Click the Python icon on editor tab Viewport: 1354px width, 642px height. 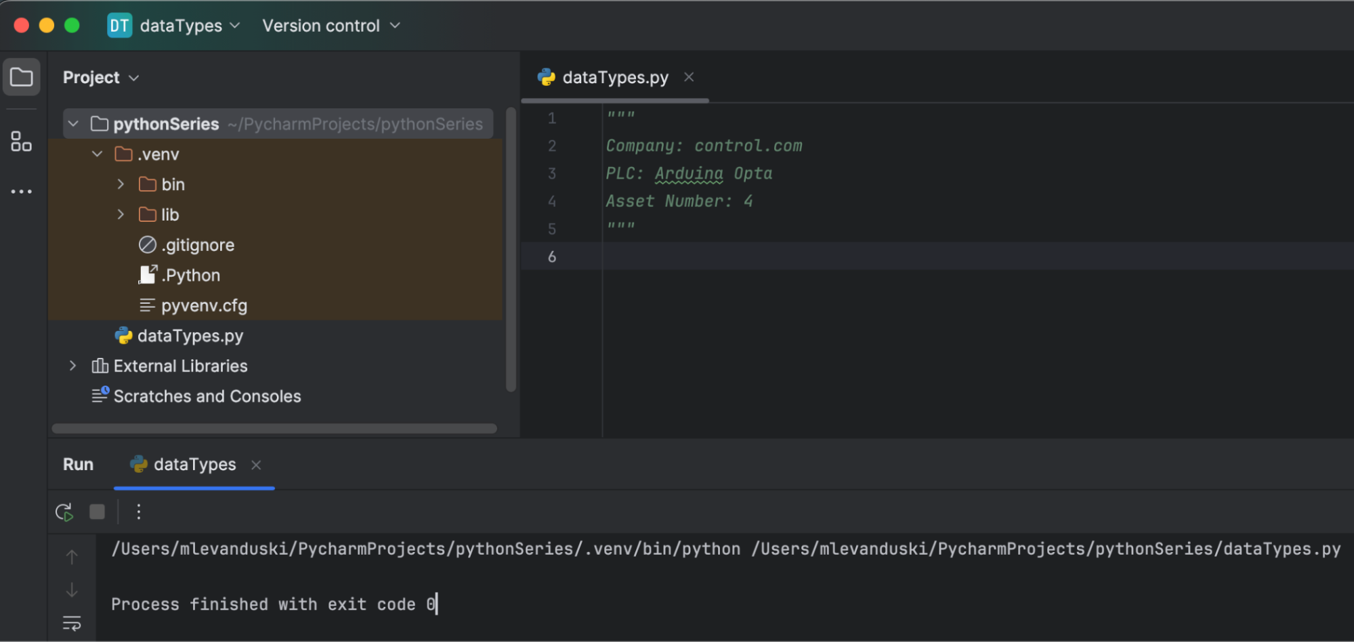point(546,77)
